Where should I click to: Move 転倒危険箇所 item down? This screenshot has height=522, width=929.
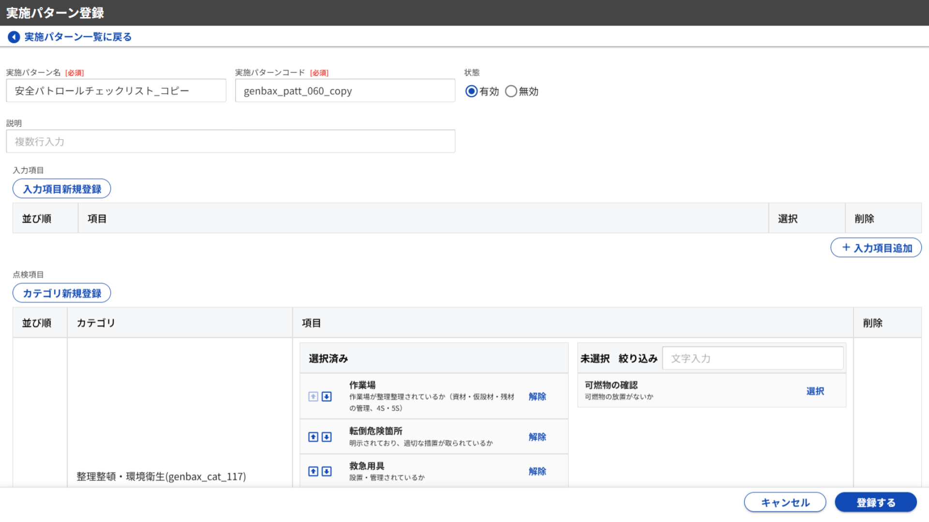coord(327,437)
